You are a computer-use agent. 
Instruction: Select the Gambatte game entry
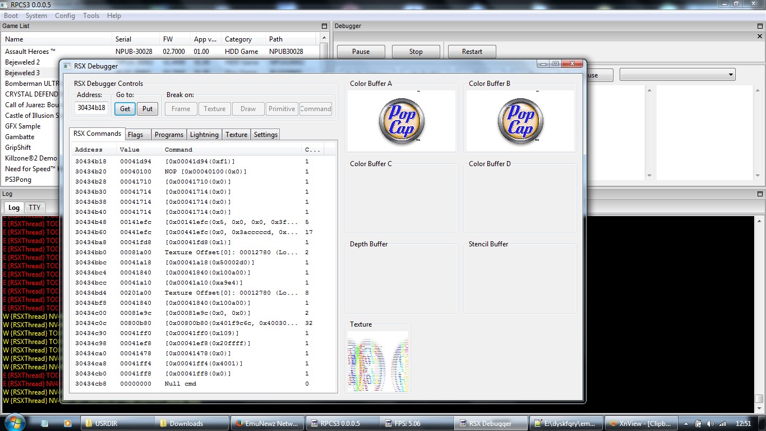pyautogui.click(x=20, y=137)
